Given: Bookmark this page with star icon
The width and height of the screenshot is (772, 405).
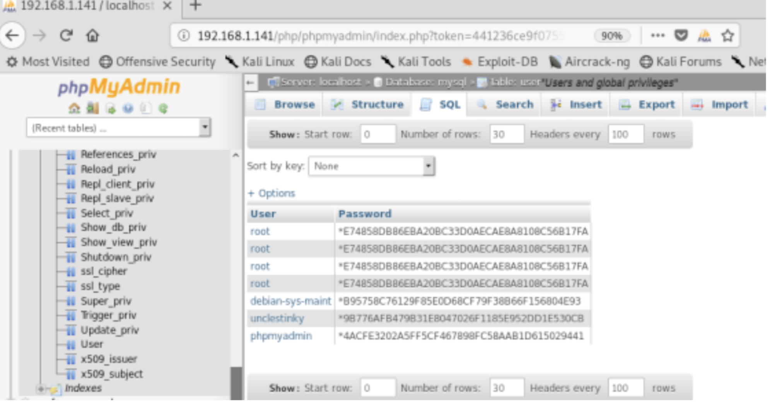Looking at the screenshot, I should [728, 36].
